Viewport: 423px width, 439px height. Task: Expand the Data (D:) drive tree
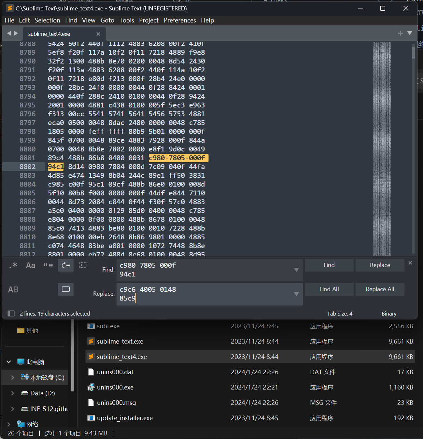coord(13,393)
